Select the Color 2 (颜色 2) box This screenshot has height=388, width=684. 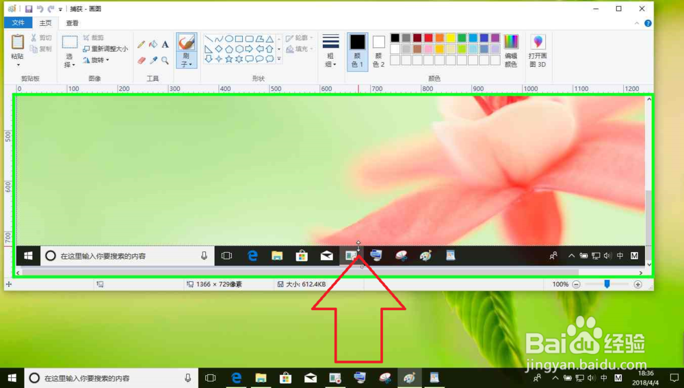point(379,51)
